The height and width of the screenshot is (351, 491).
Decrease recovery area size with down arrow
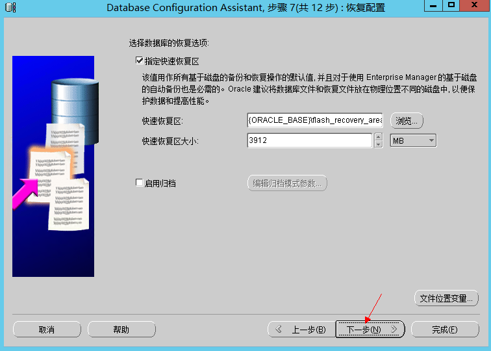point(378,144)
